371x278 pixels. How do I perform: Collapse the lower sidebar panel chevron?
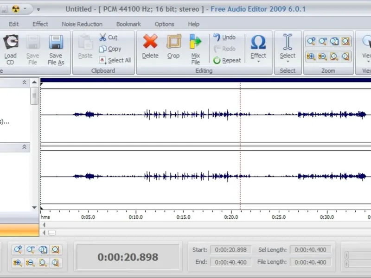[x=24, y=147]
